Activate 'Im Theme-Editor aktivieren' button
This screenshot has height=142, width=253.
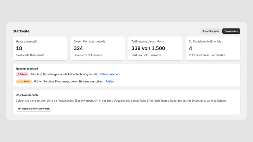click(34, 109)
